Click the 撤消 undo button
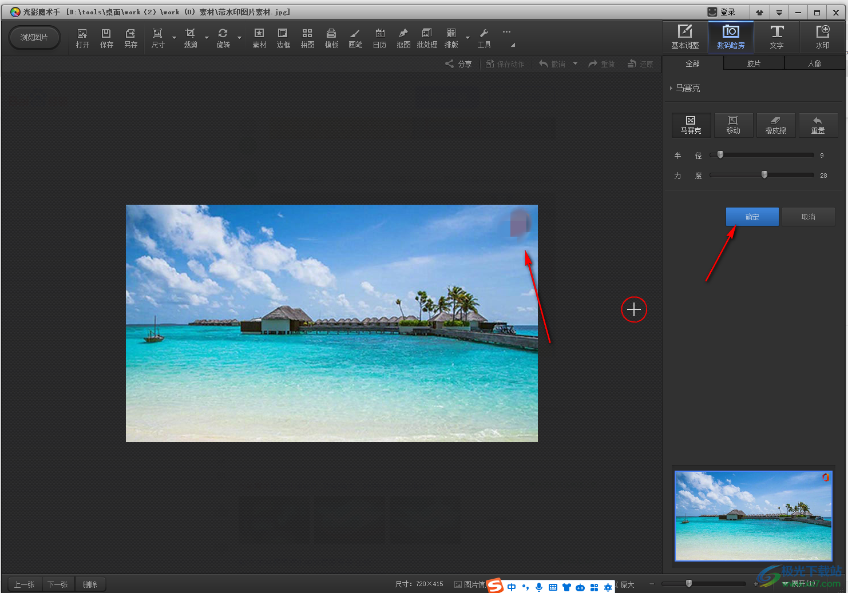This screenshot has height=593, width=848. tap(552, 64)
